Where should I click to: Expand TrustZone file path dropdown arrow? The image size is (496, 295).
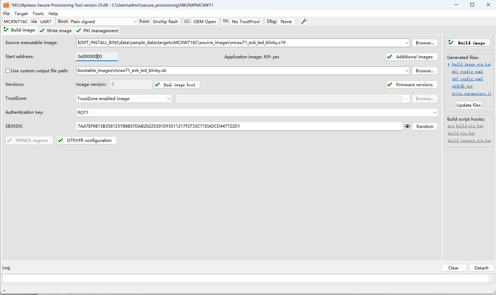point(407,99)
